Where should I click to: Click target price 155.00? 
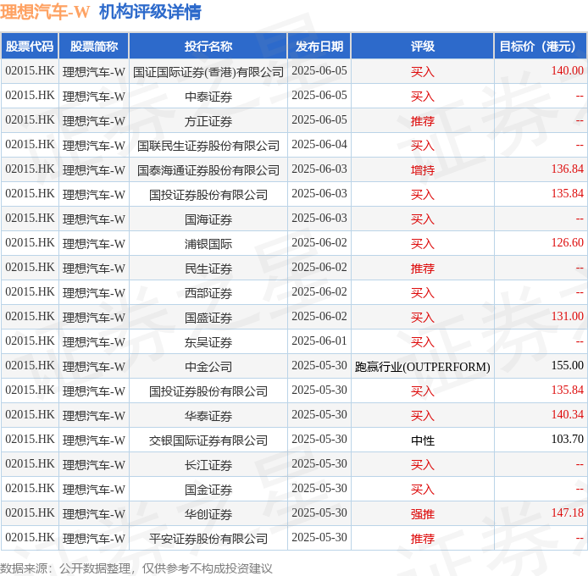(x=567, y=365)
